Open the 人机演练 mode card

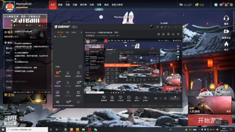click(210, 105)
